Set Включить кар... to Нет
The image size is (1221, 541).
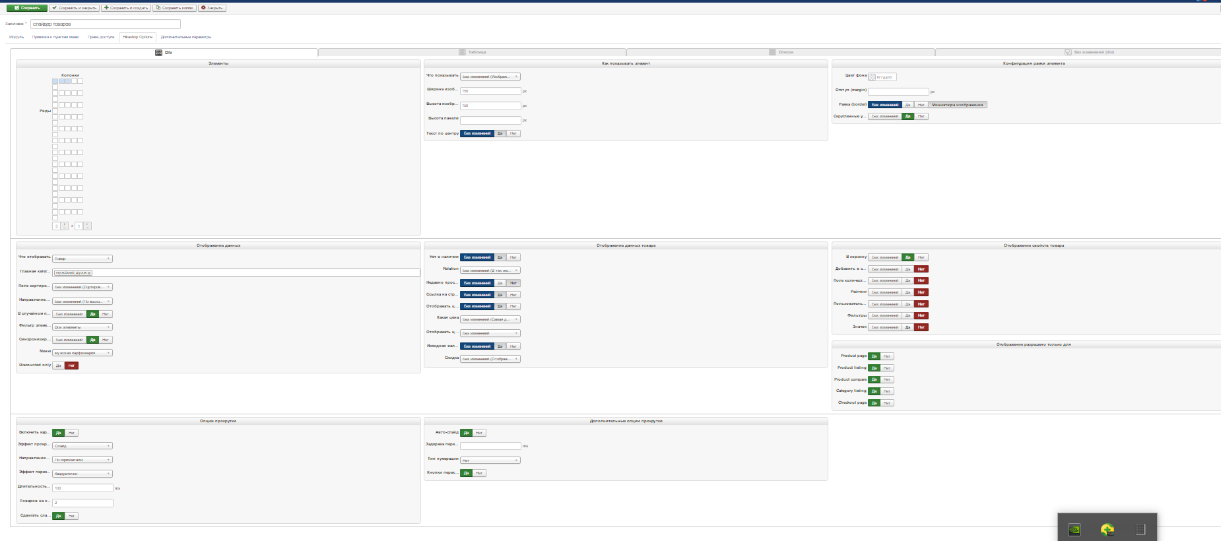coord(71,433)
